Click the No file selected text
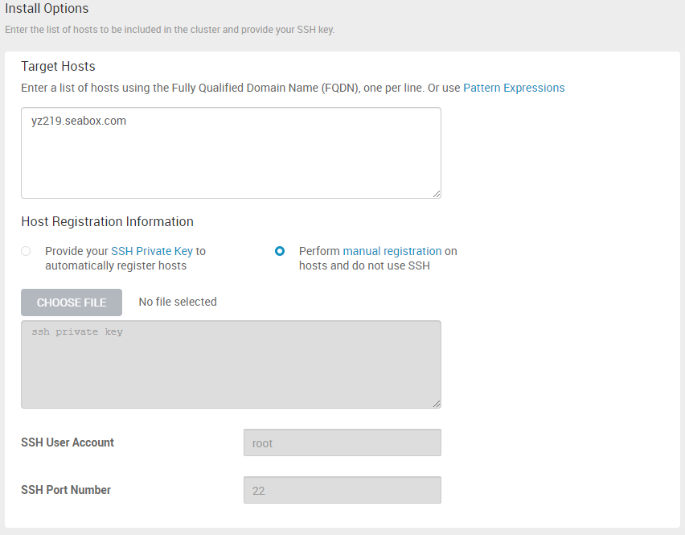685x535 pixels. point(178,302)
